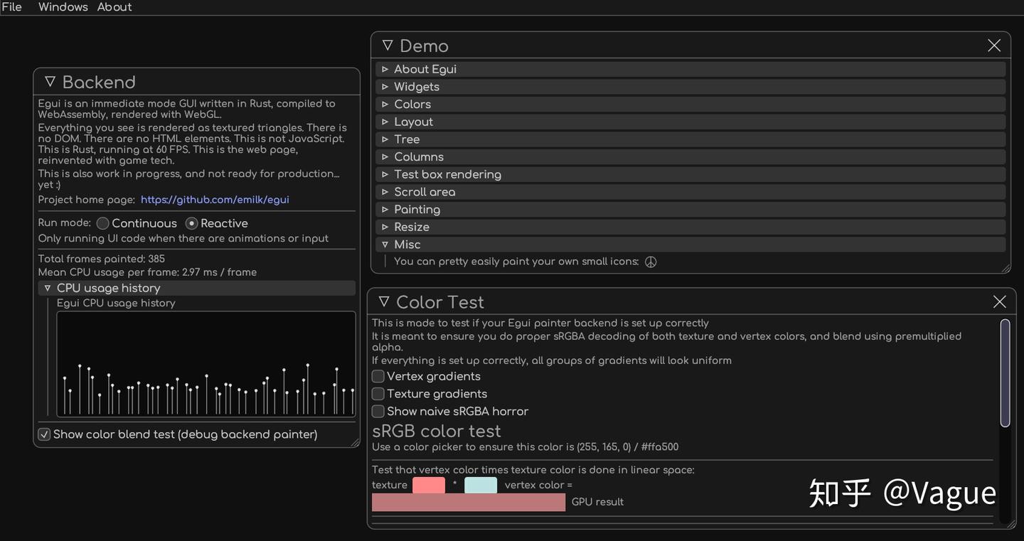Close the Demo window
The height and width of the screenshot is (541, 1024).
pos(994,45)
